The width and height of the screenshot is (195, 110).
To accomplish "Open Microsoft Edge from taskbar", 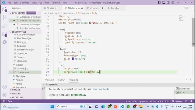I will (103, 107).
